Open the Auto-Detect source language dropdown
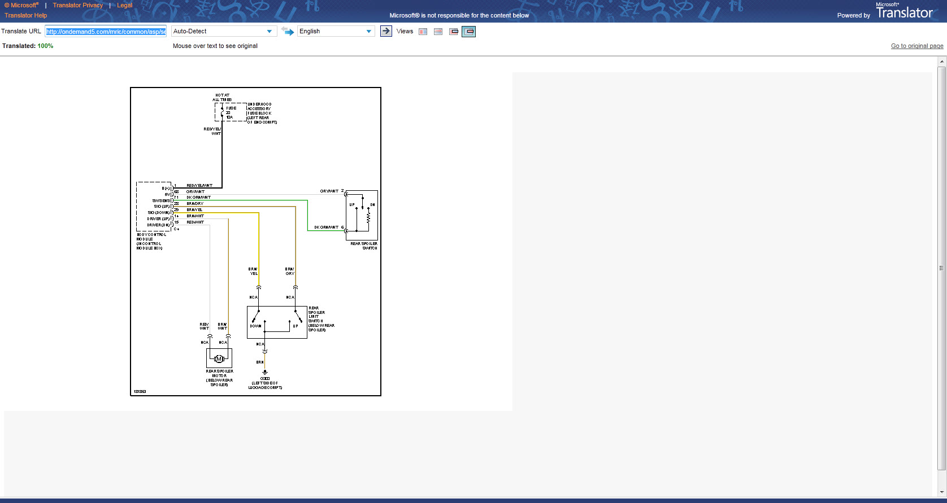 point(224,32)
